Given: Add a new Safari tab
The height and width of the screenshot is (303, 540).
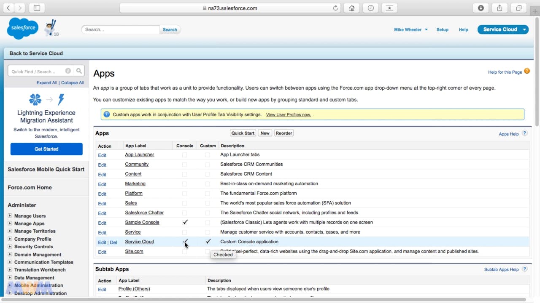Looking at the screenshot, I should tap(535, 11).
